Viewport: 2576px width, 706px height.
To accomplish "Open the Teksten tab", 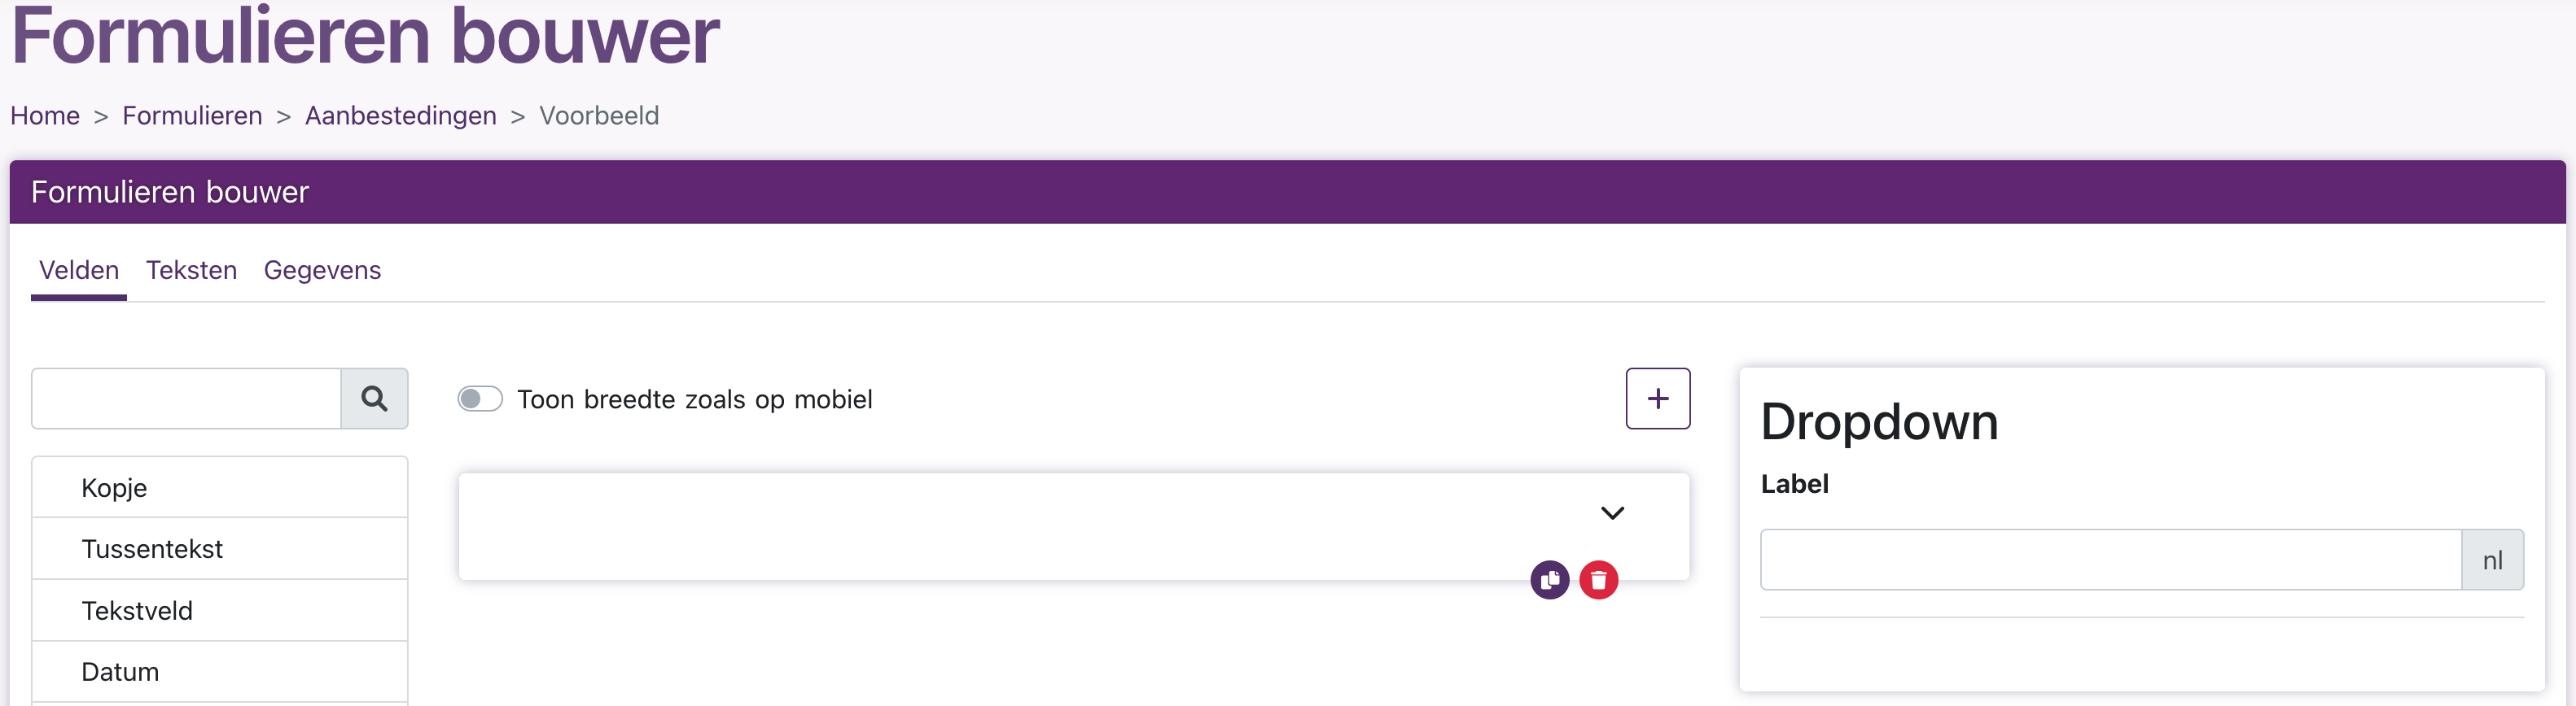I will [x=191, y=271].
